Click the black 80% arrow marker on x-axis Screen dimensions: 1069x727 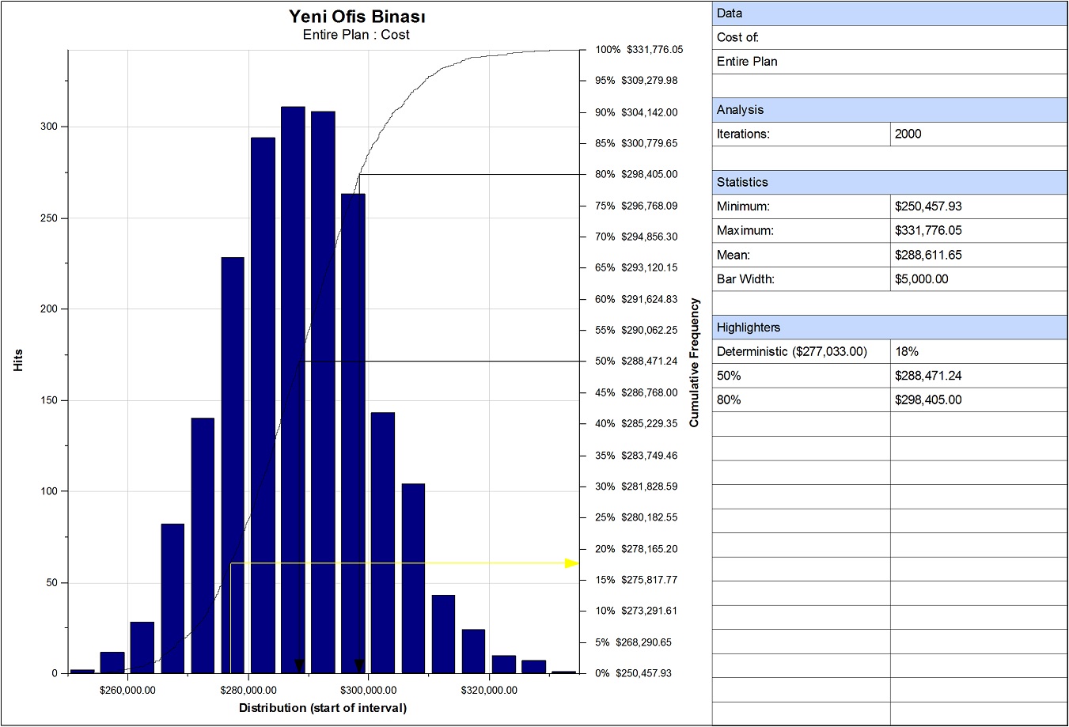(359, 665)
